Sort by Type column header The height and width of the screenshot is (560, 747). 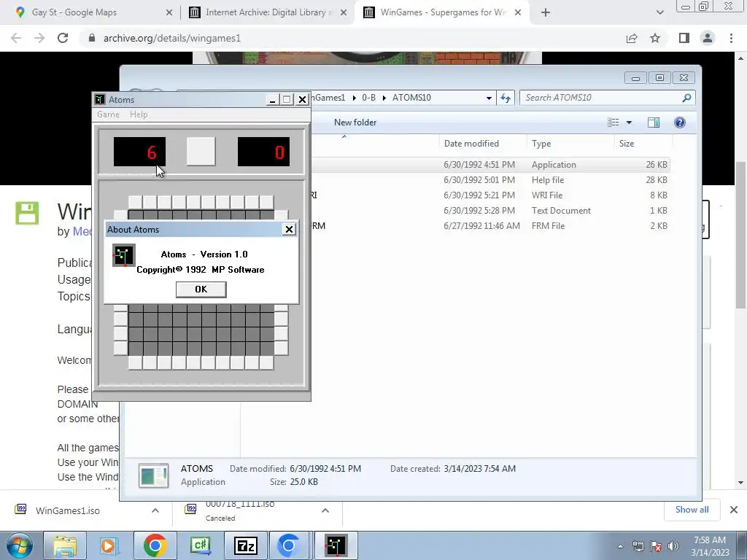tap(570, 144)
